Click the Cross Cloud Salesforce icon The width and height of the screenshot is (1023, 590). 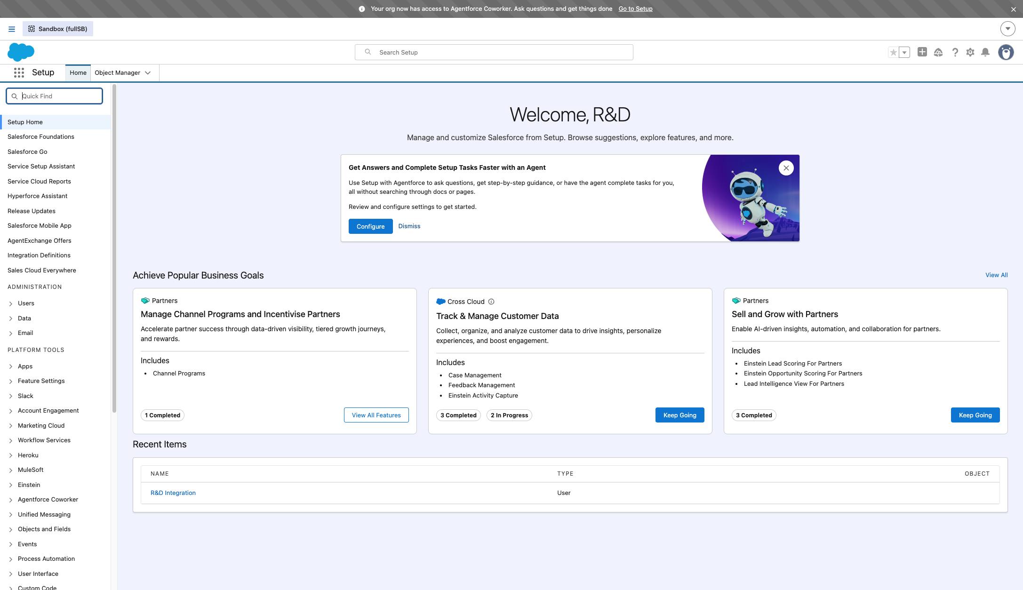[x=440, y=302]
